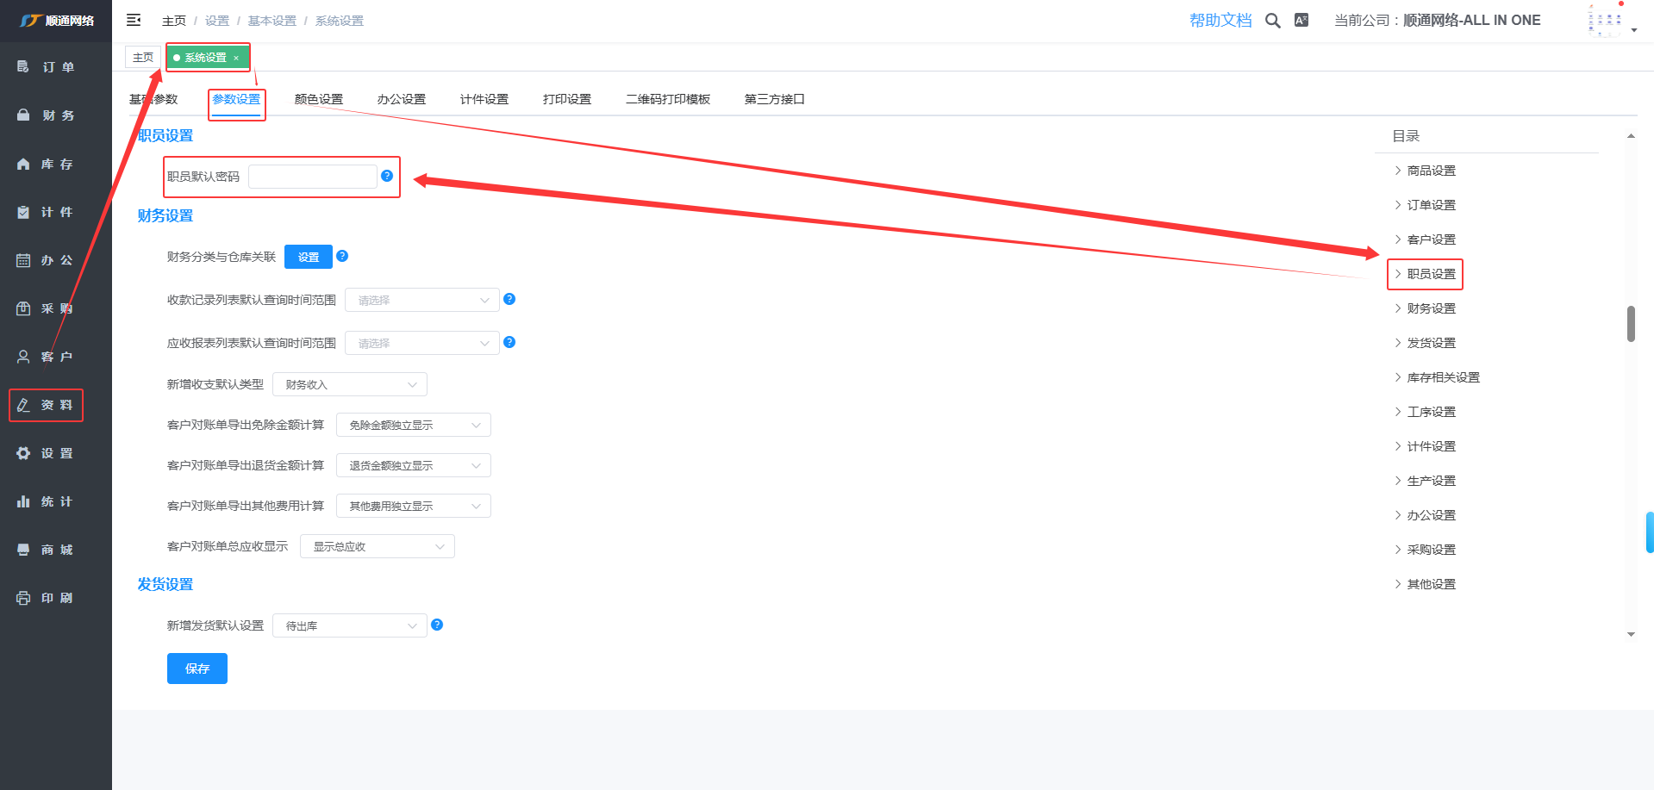Open 库存 module in sidebar
Screen dimensions: 1654x790
pos(56,164)
